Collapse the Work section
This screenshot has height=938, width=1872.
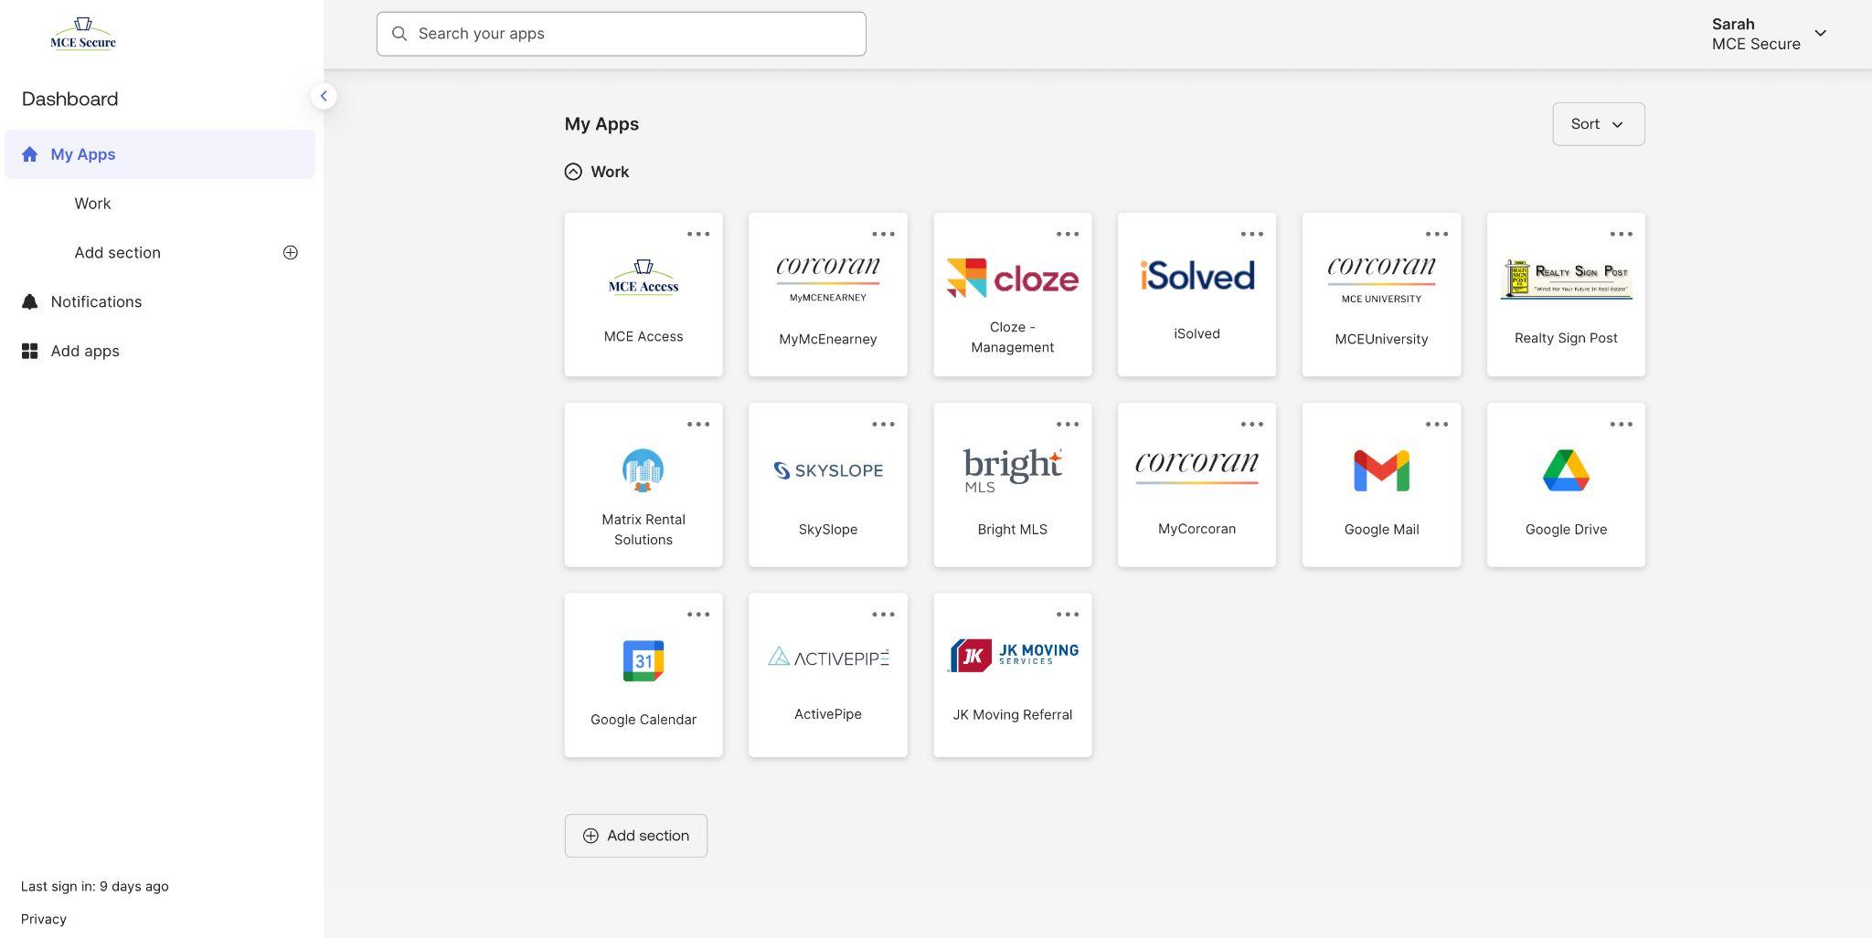pos(573,172)
